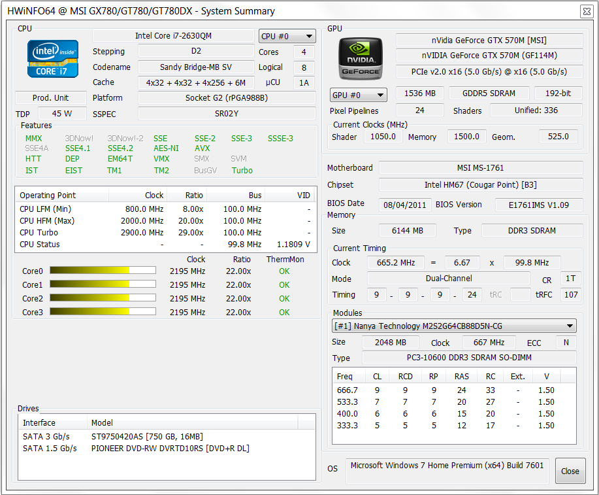599x495 pixels.
Task: Click the 666.7 frequency timing row
Action: point(454,390)
